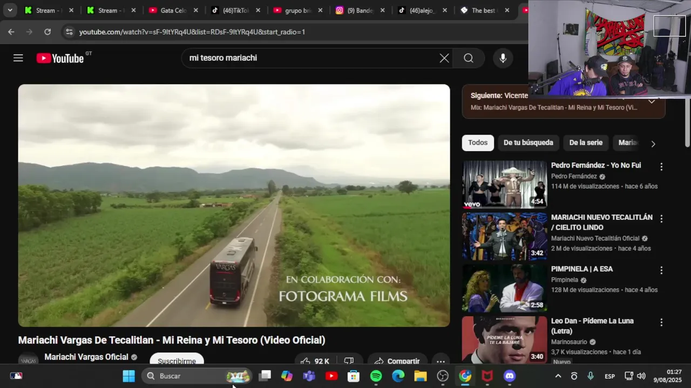Open the red YouTube app on taskbar
Screen dimensions: 691x388
[x=331, y=376]
